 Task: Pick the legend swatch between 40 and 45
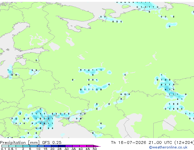coord(83,146)
